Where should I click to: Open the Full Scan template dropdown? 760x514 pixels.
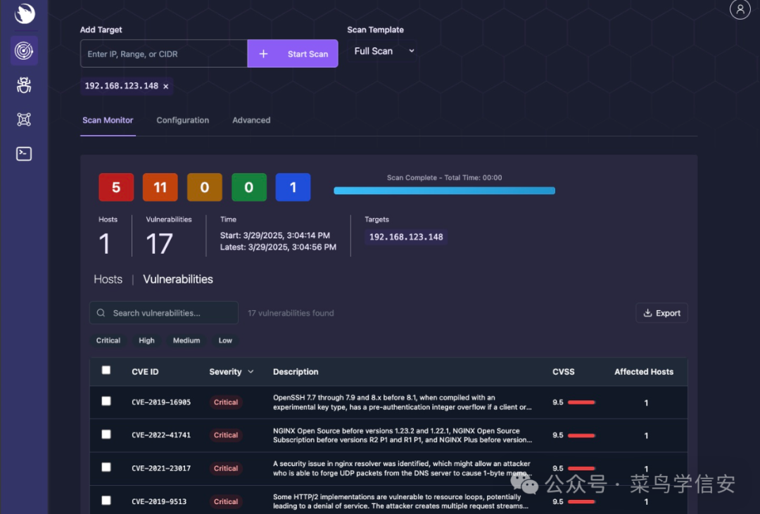point(384,51)
